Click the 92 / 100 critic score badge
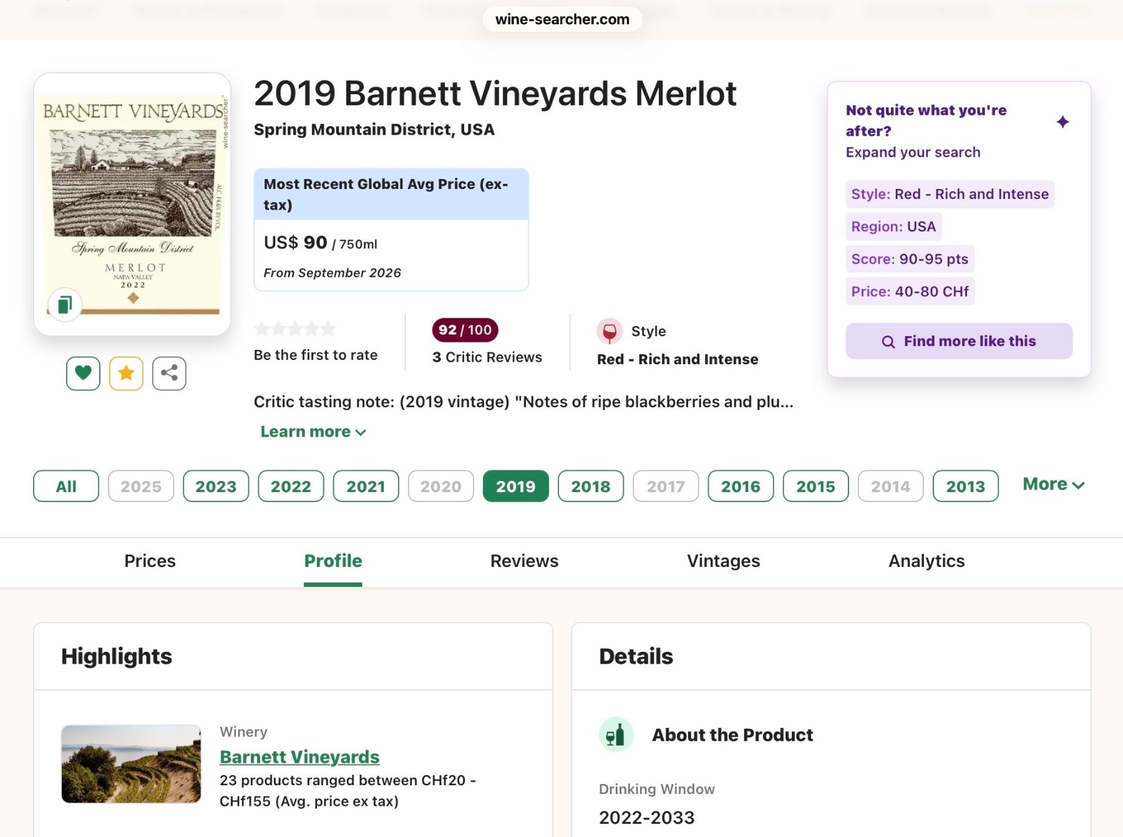The image size is (1123, 837). pyautogui.click(x=465, y=330)
